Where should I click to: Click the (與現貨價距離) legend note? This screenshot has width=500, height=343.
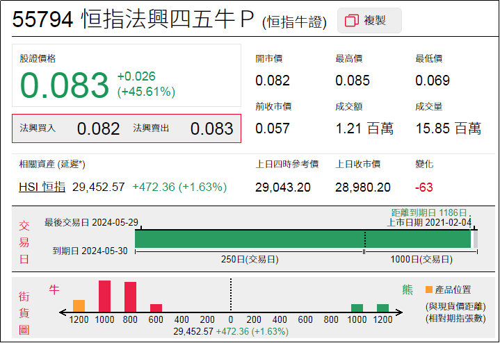pyautogui.click(x=455, y=306)
